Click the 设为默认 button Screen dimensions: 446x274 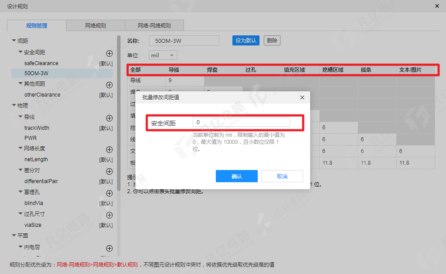coord(246,40)
